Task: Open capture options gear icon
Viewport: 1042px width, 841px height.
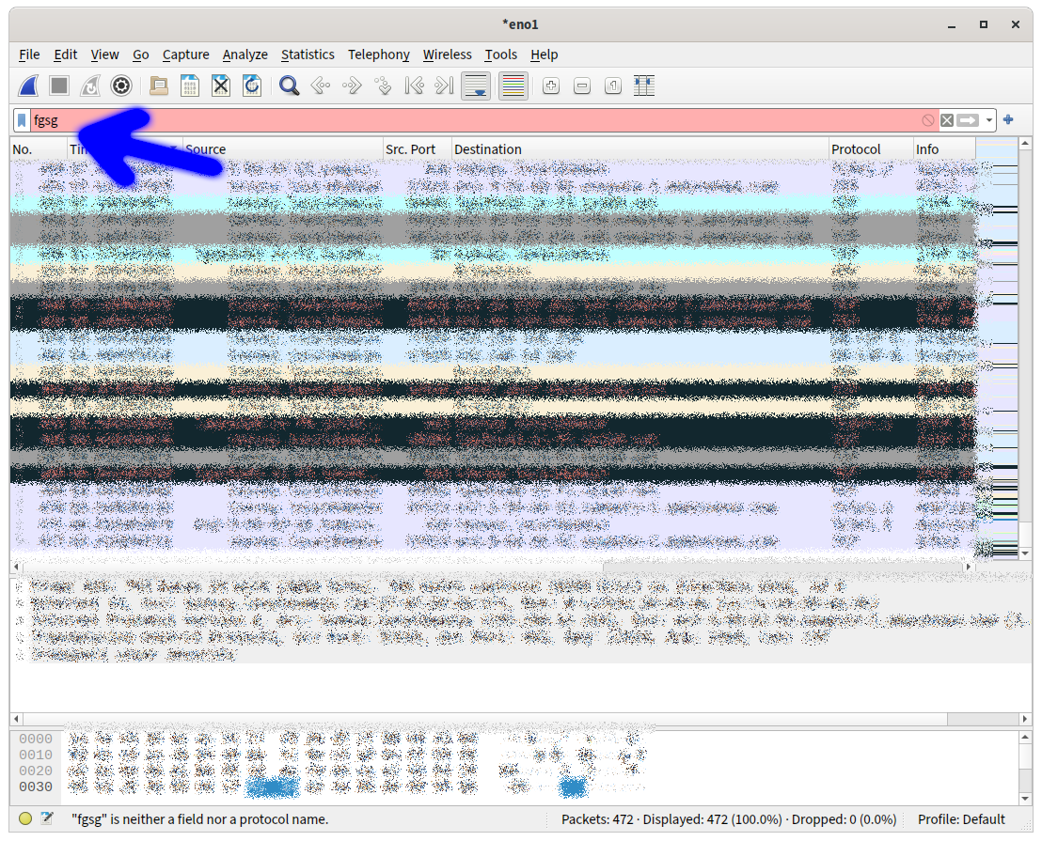Action: pyautogui.click(x=121, y=86)
